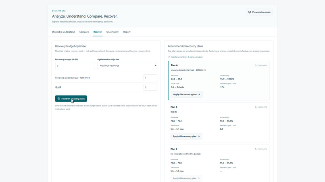Click the Presentation mode button

pos(259,12)
